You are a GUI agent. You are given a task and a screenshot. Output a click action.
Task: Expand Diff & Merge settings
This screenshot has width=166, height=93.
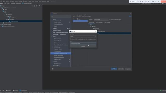coord(53,47)
